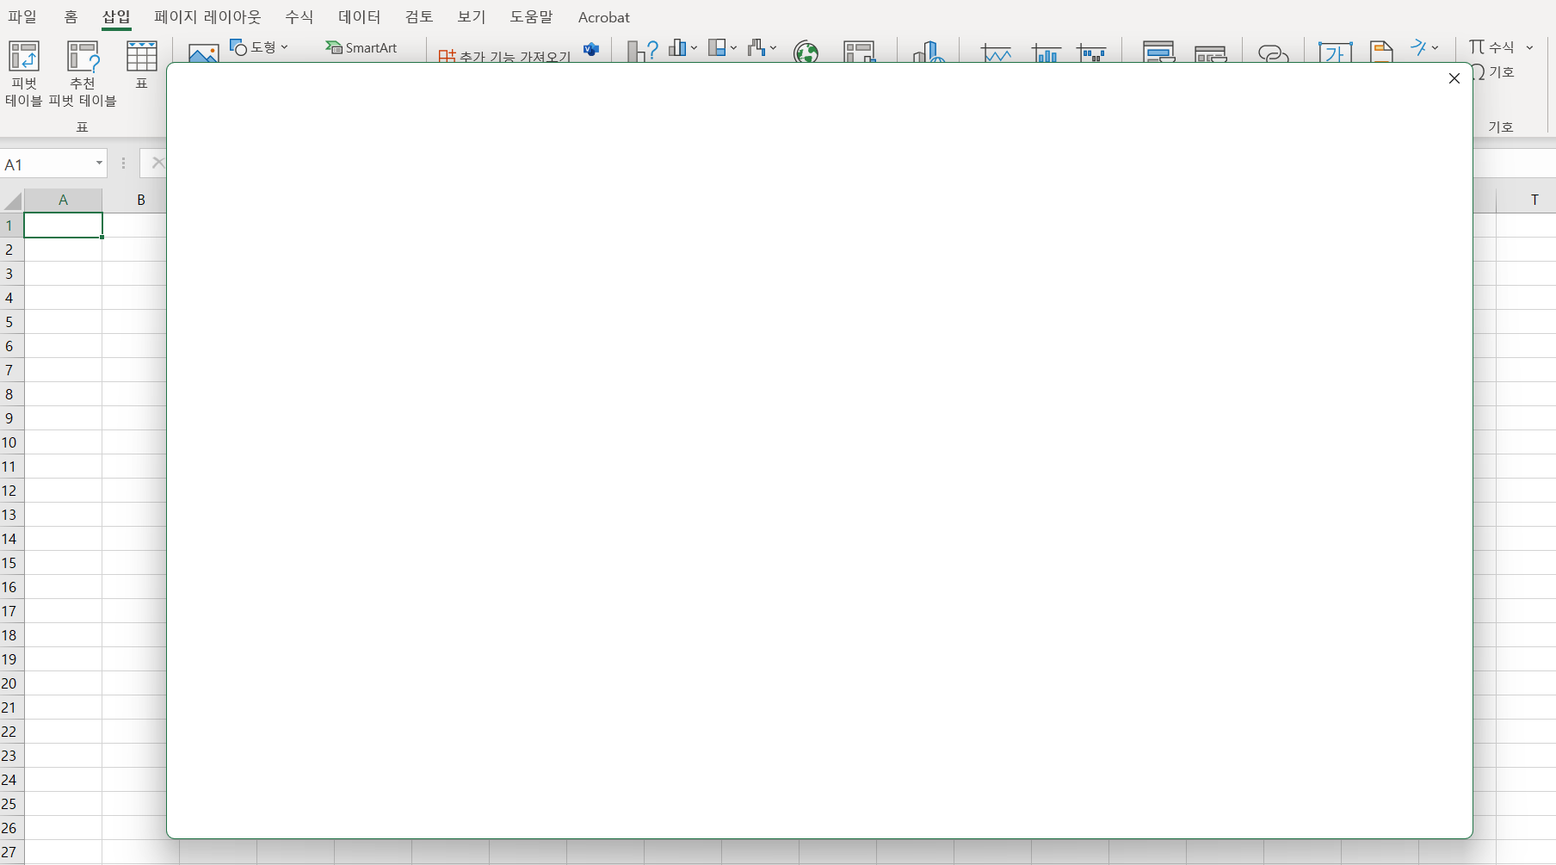Open Get Add-ins (추가 기능 가져오기)
The width and height of the screenshot is (1556, 865).
point(504,56)
